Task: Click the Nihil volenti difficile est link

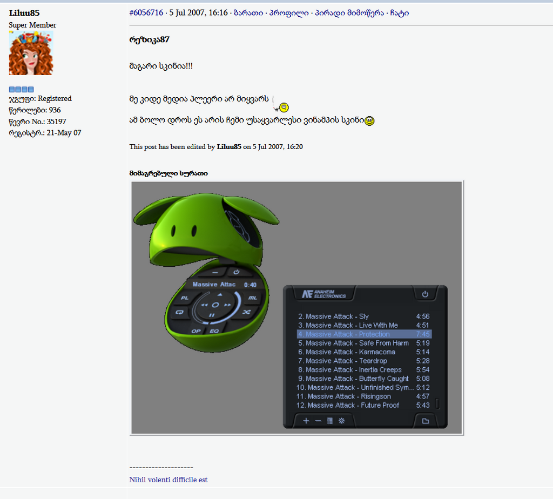Action: [x=168, y=479]
